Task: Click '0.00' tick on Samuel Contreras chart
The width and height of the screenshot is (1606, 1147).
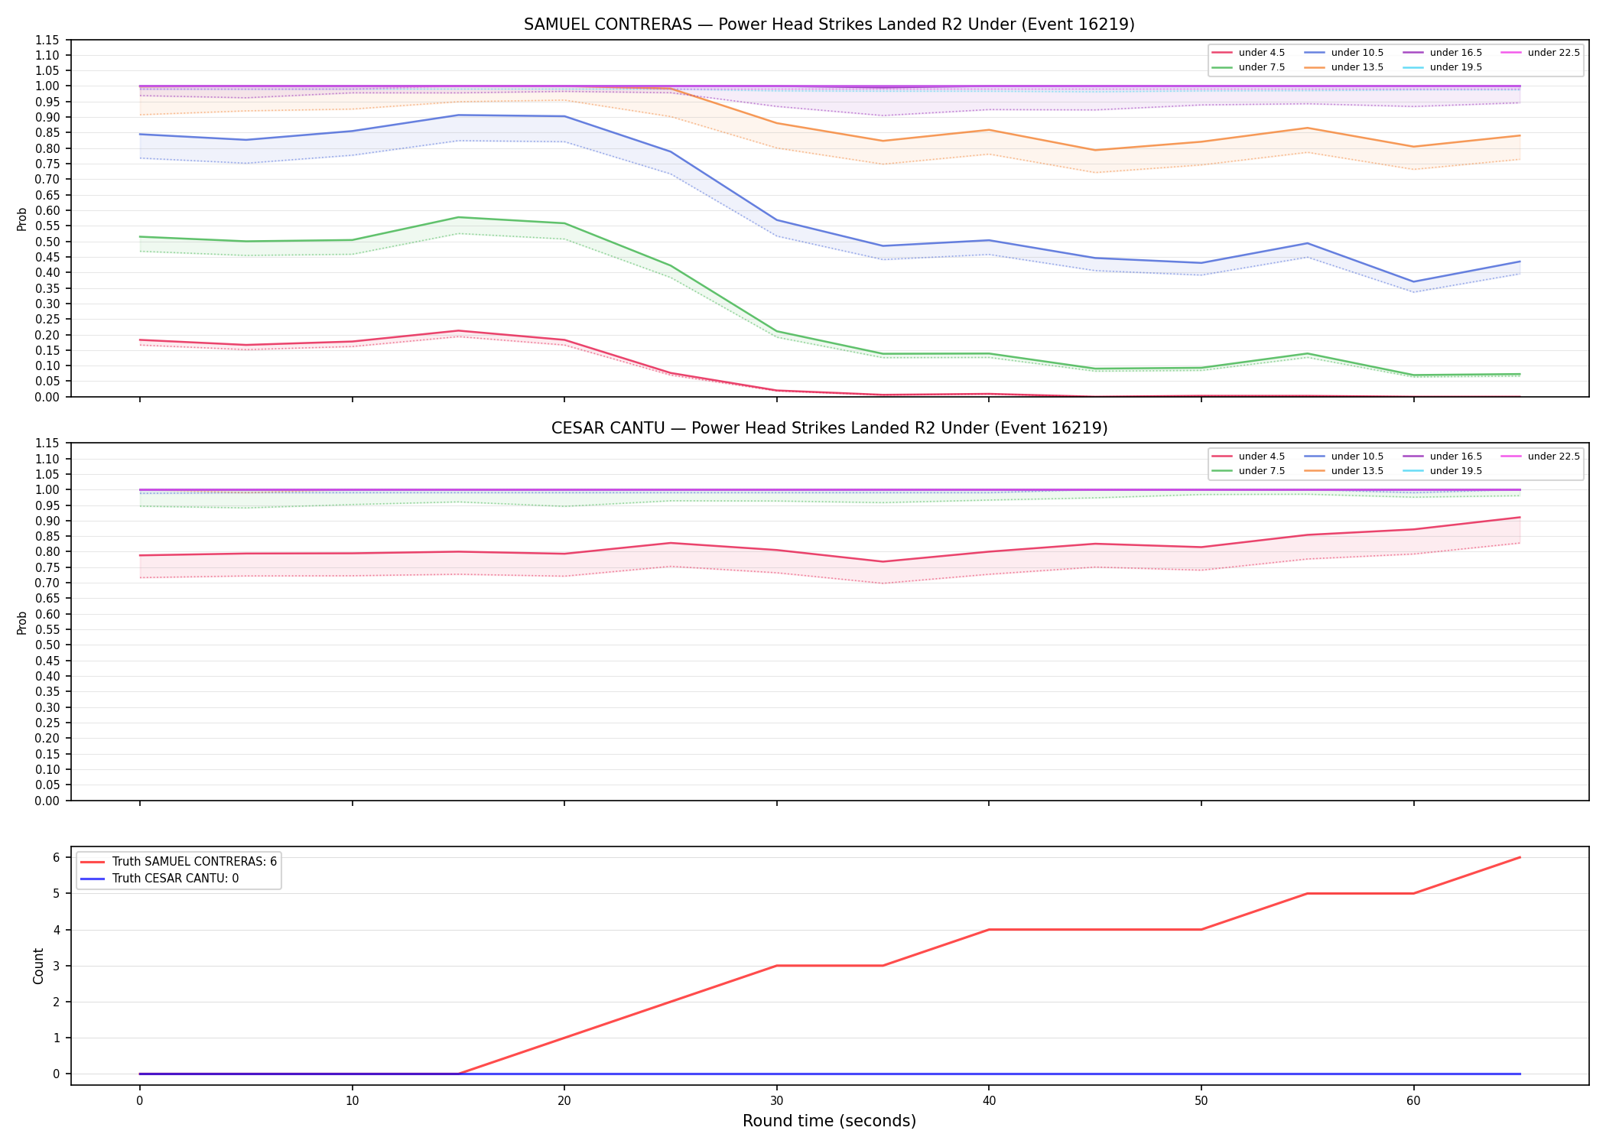Action: pyautogui.click(x=47, y=397)
